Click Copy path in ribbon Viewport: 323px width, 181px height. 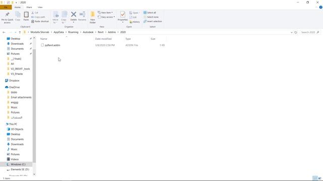click(x=38, y=17)
